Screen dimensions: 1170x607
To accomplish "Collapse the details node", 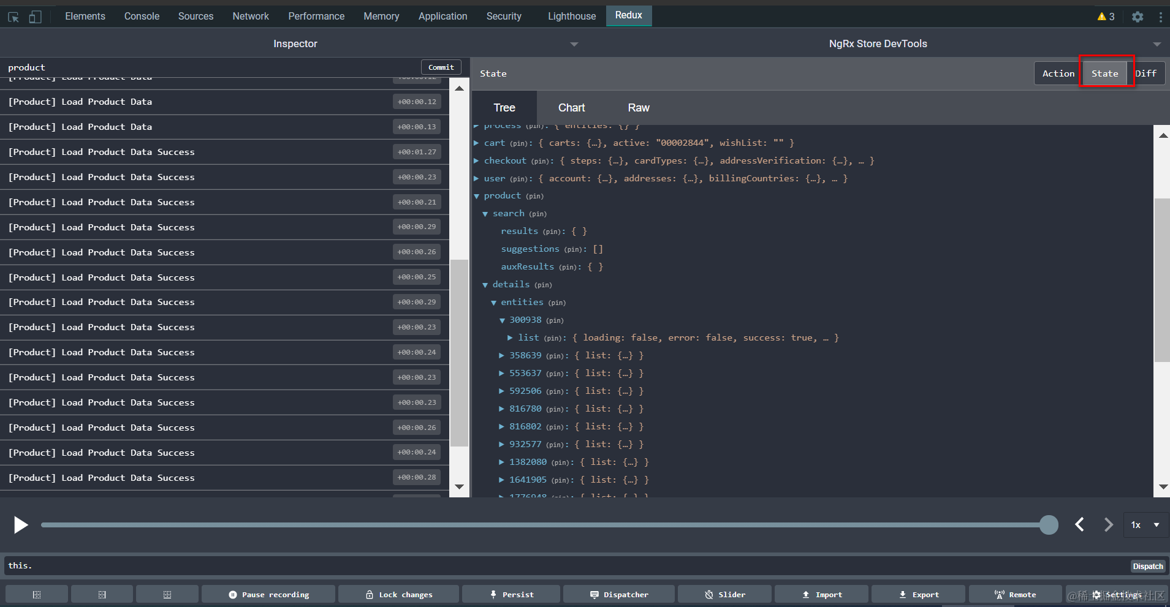I will pos(485,285).
